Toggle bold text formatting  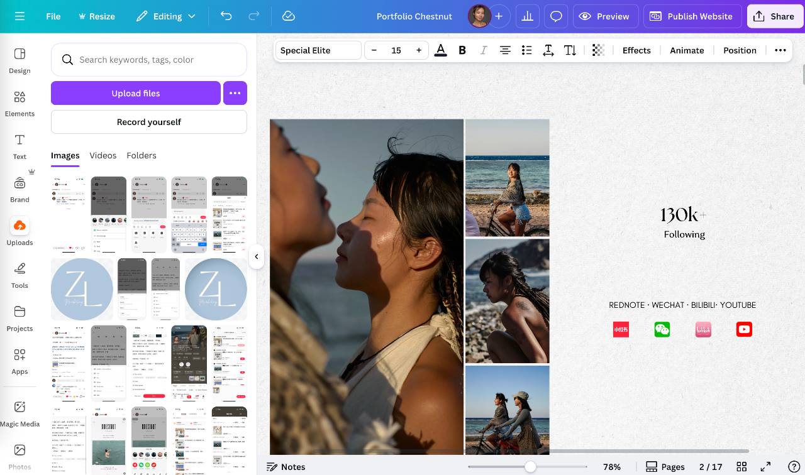point(462,50)
